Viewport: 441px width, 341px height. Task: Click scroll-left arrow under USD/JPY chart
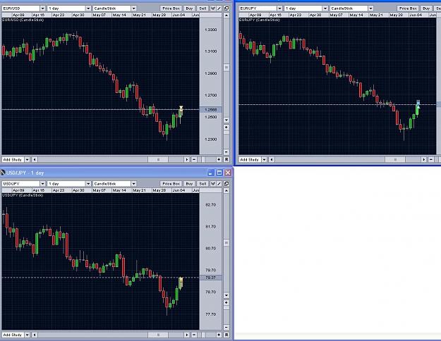click(35, 335)
